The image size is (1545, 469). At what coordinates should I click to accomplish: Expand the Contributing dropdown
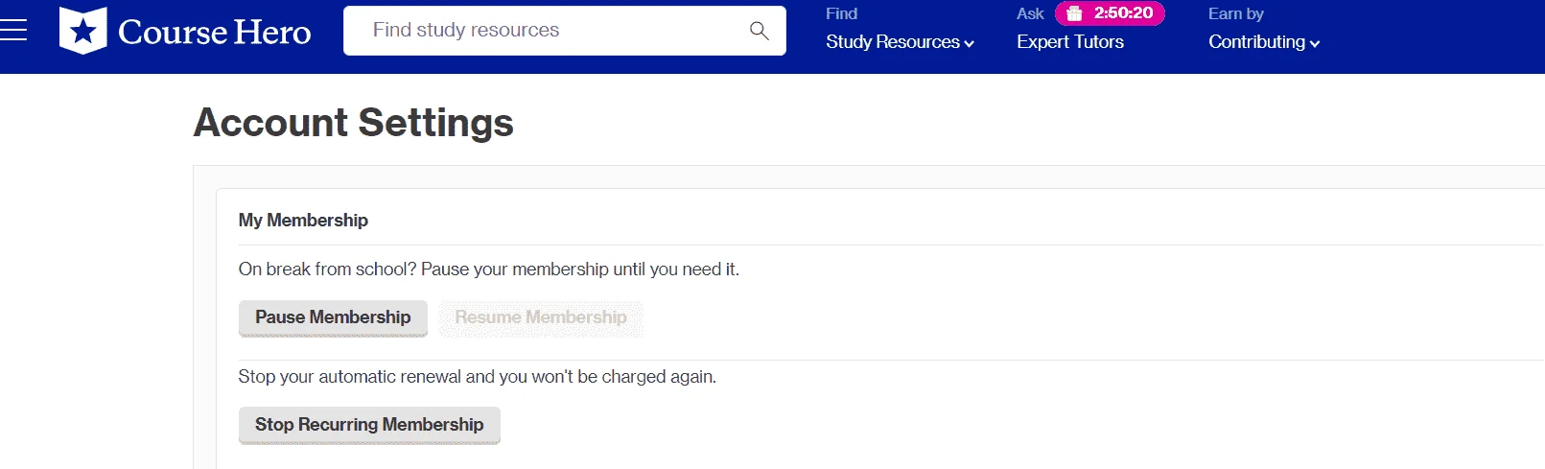click(1264, 42)
